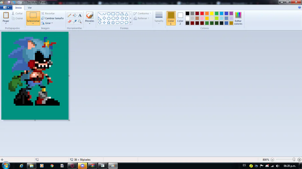Click the Save icon in title bar
The width and height of the screenshot is (302, 169).
pyautogui.click(x=9, y=2)
